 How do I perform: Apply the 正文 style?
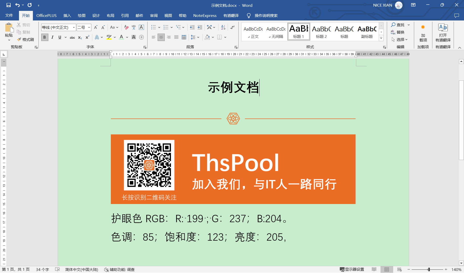click(x=253, y=32)
